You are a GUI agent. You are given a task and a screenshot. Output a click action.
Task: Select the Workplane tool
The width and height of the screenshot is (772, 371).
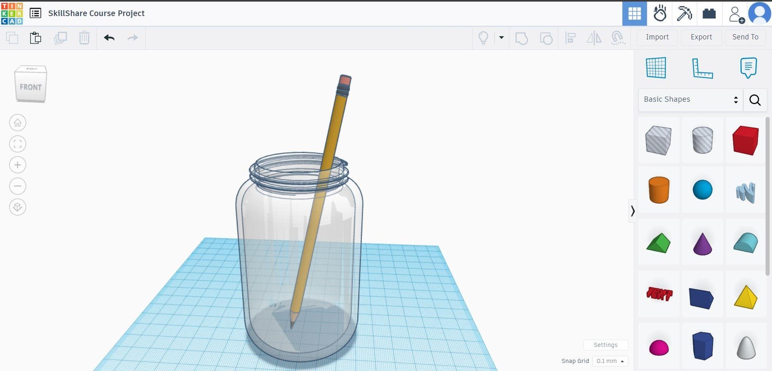pyautogui.click(x=656, y=68)
